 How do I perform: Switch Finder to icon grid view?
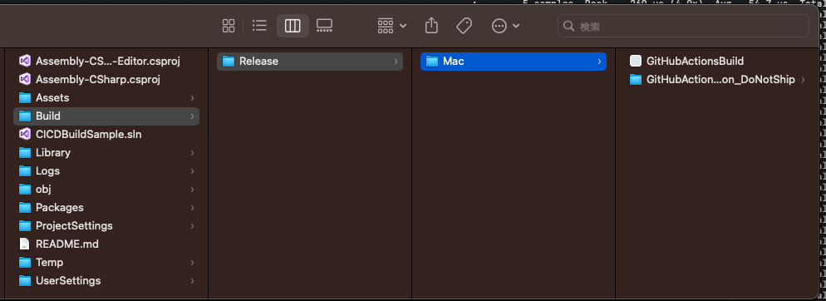pos(228,26)
